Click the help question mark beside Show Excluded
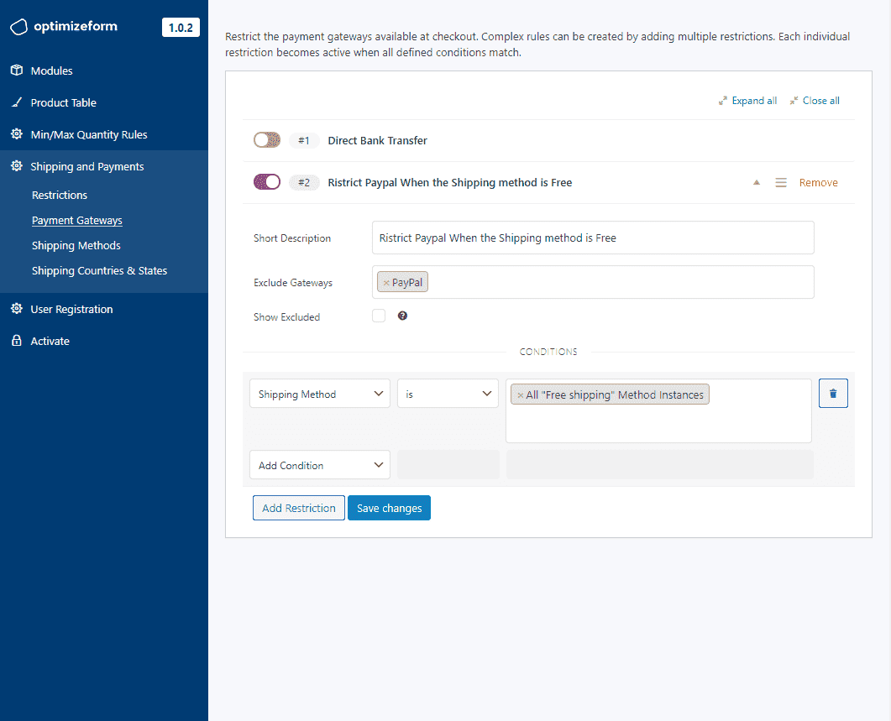This screenshot has width=891, height=721. click(402, 316)
